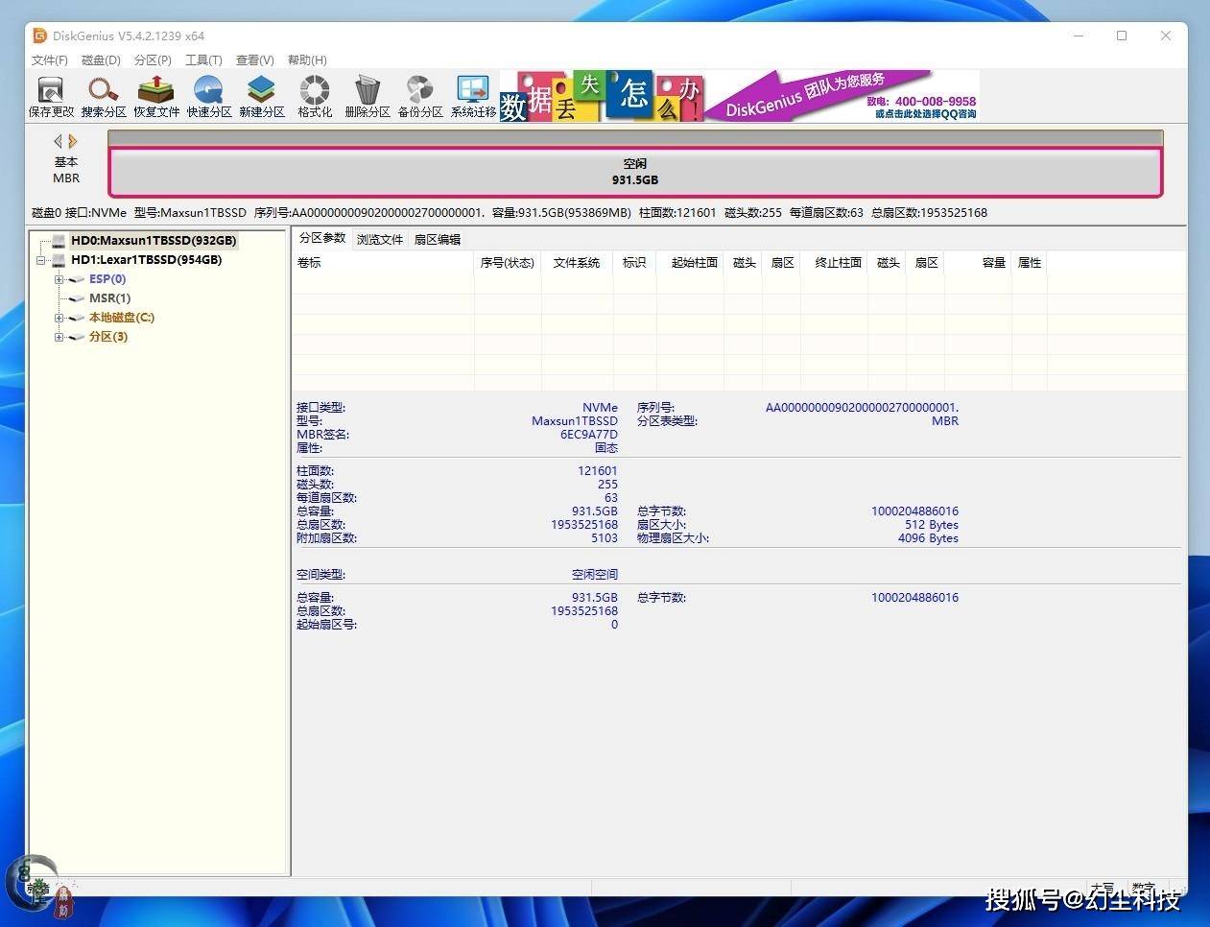Click the HD0 Maxsun disk drive icon

[x=59, y=241]
